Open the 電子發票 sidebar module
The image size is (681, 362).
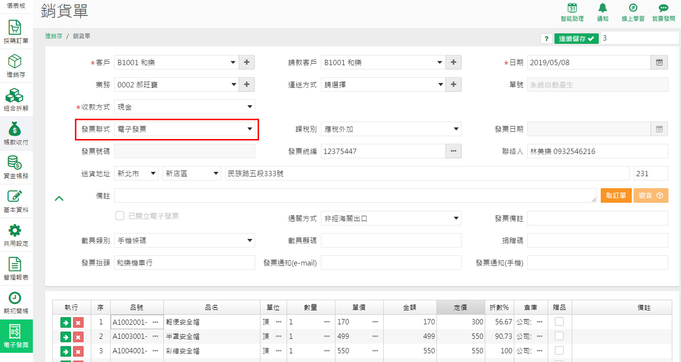[x=16, y=336]
